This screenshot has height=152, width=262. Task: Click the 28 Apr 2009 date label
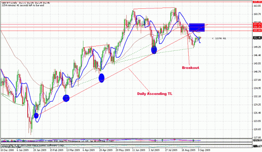click(106, 150)
